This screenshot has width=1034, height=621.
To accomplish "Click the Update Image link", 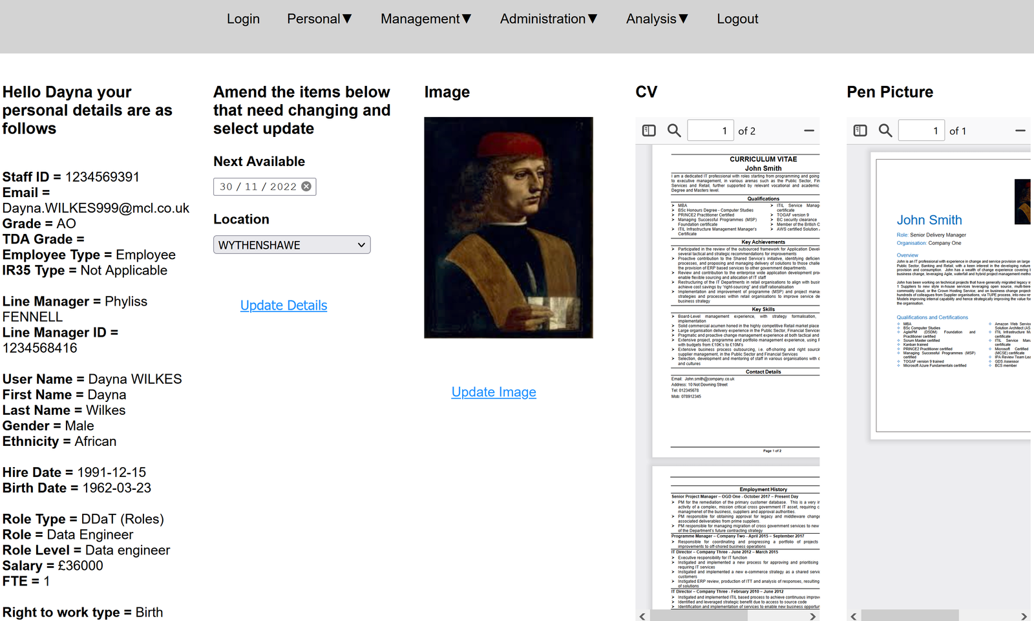I will (x=494, y=392).
